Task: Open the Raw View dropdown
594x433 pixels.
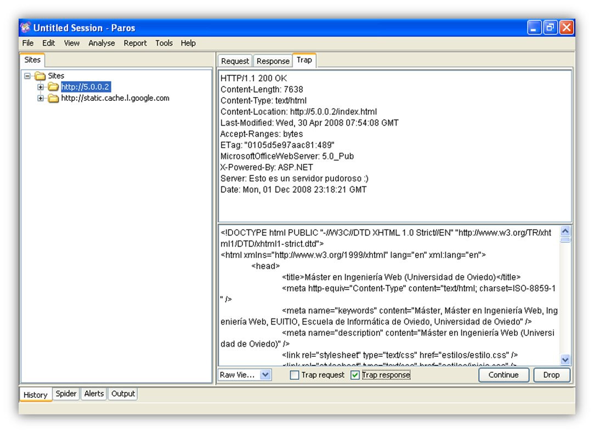Action: pos(265,375)
